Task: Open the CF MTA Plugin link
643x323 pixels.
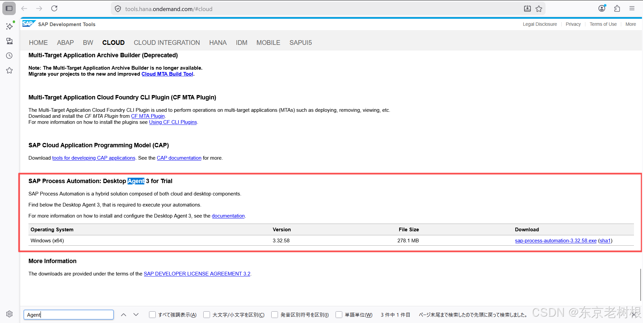Action: pos(148,116)
